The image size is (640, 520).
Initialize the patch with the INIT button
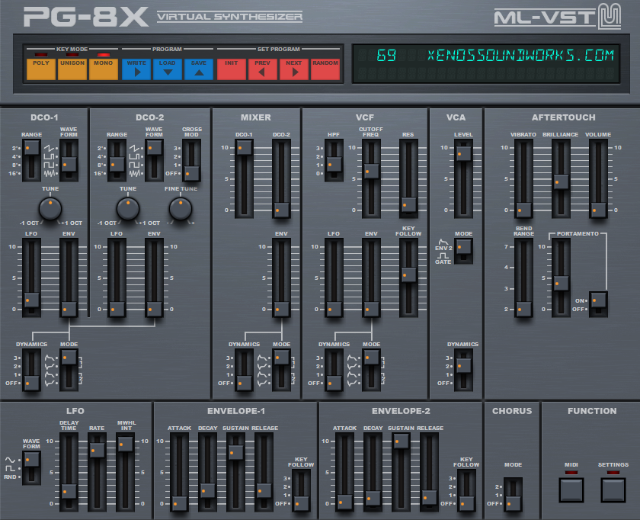tap(231, 67)
